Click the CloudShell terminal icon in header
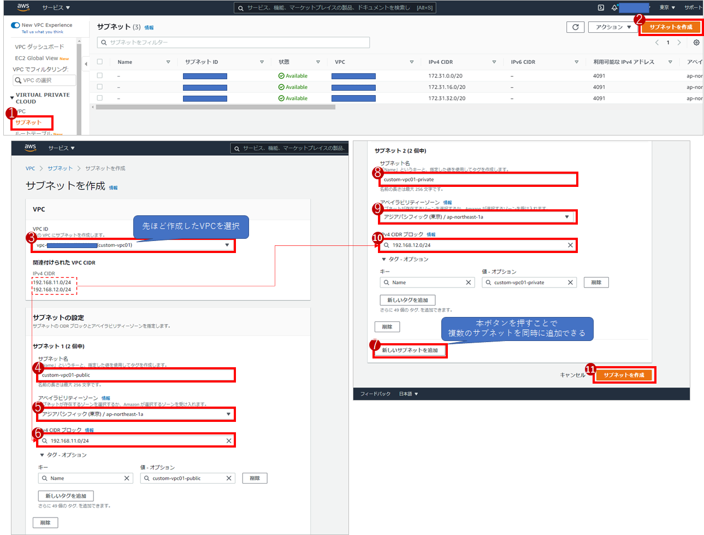The height and width of the screenshot is (535, 704). point(601,8)
